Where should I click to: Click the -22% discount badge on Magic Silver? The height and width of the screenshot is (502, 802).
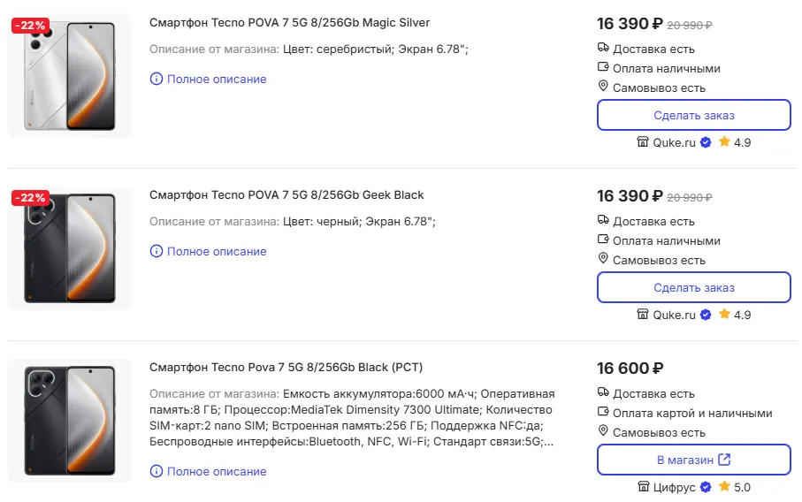[30, 26]
